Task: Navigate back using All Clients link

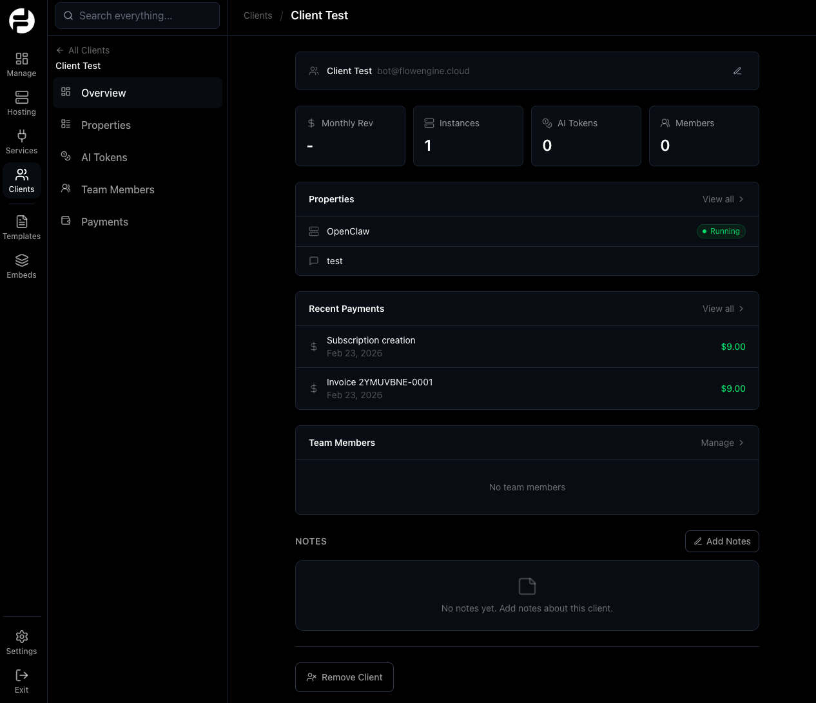Action: click(x=83, y=50)
